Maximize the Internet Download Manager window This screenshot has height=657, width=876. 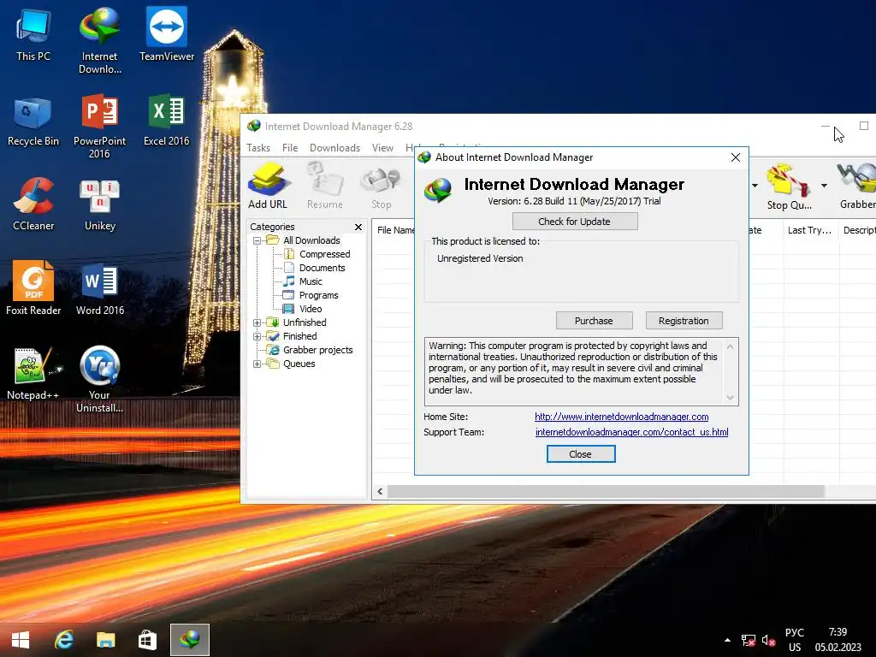click(x=864, y=127)
